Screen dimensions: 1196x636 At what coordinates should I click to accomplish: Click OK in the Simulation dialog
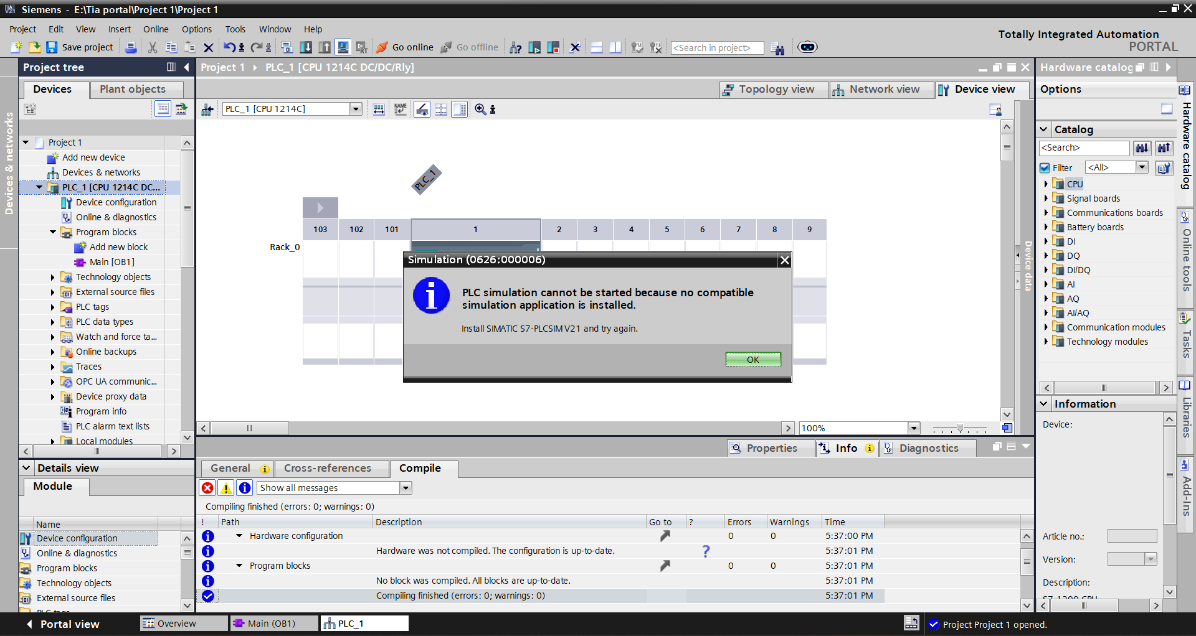pyautogui.click(x=753, y=360)
